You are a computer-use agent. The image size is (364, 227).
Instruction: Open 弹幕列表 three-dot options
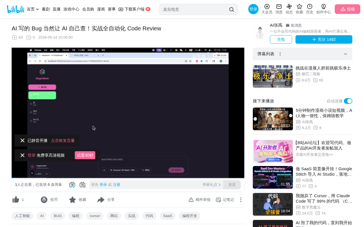(280, 54)
